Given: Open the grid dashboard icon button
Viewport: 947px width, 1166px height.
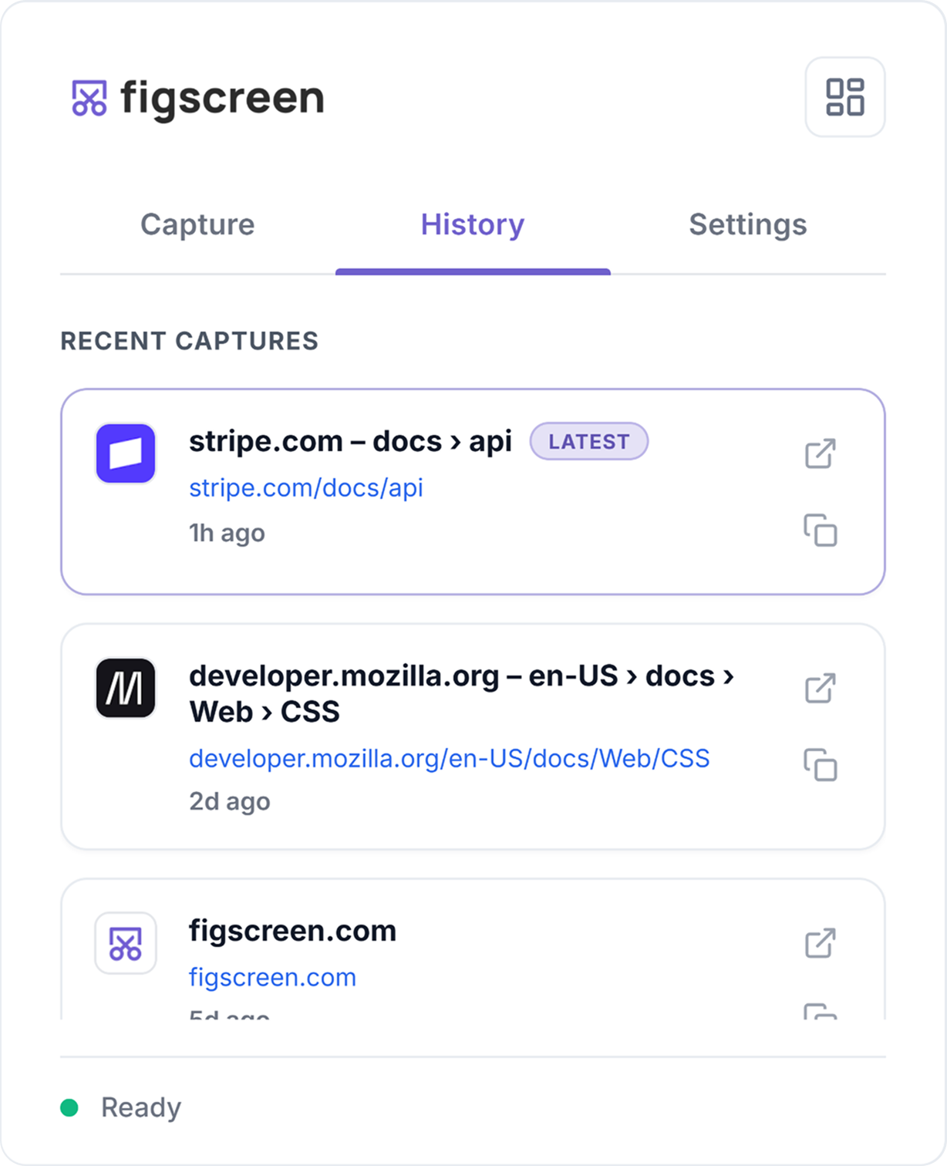Looking at the screenshot, I should point(845,97).
